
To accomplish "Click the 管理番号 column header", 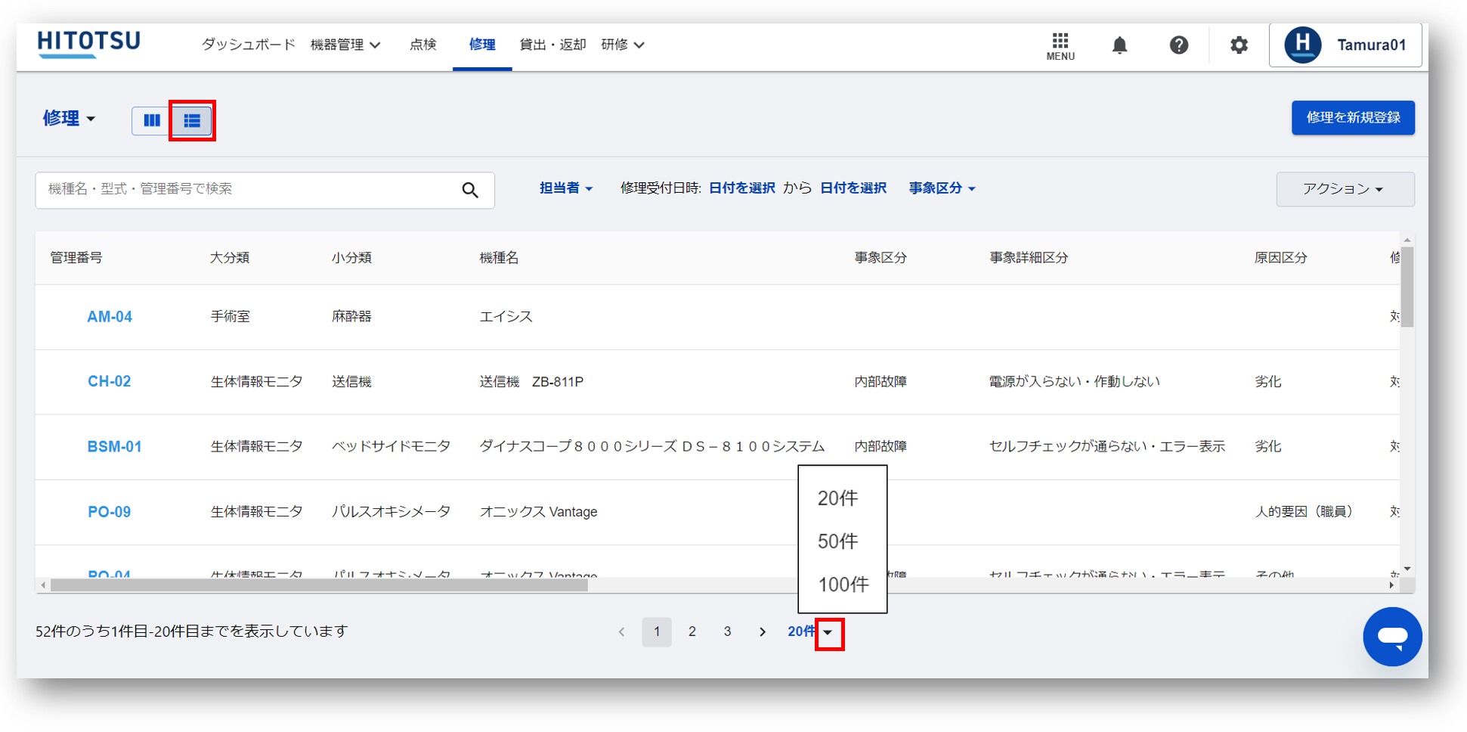I will (x=76, y=258).
